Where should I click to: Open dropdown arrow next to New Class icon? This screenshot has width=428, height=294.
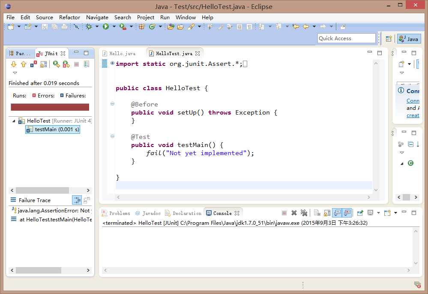pos(160,26)
